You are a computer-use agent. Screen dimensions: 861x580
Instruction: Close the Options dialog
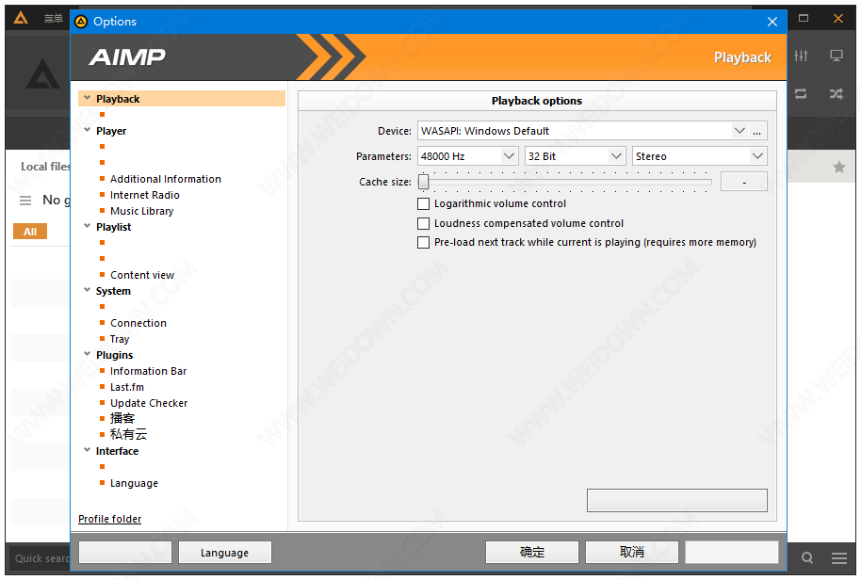pos(772,22)
